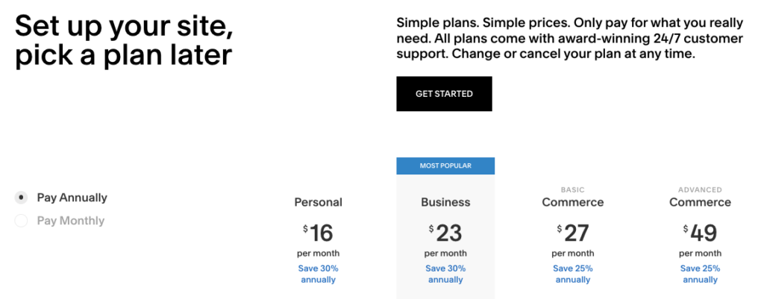This screenshot has width=764, height=299.
Task: Choose the Personal plan heading
Action: point(319,202)
